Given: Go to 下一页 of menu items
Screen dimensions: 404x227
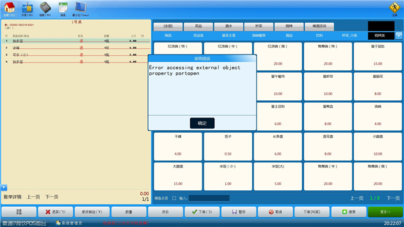Looking at the screenshot, I should point(393,198).
